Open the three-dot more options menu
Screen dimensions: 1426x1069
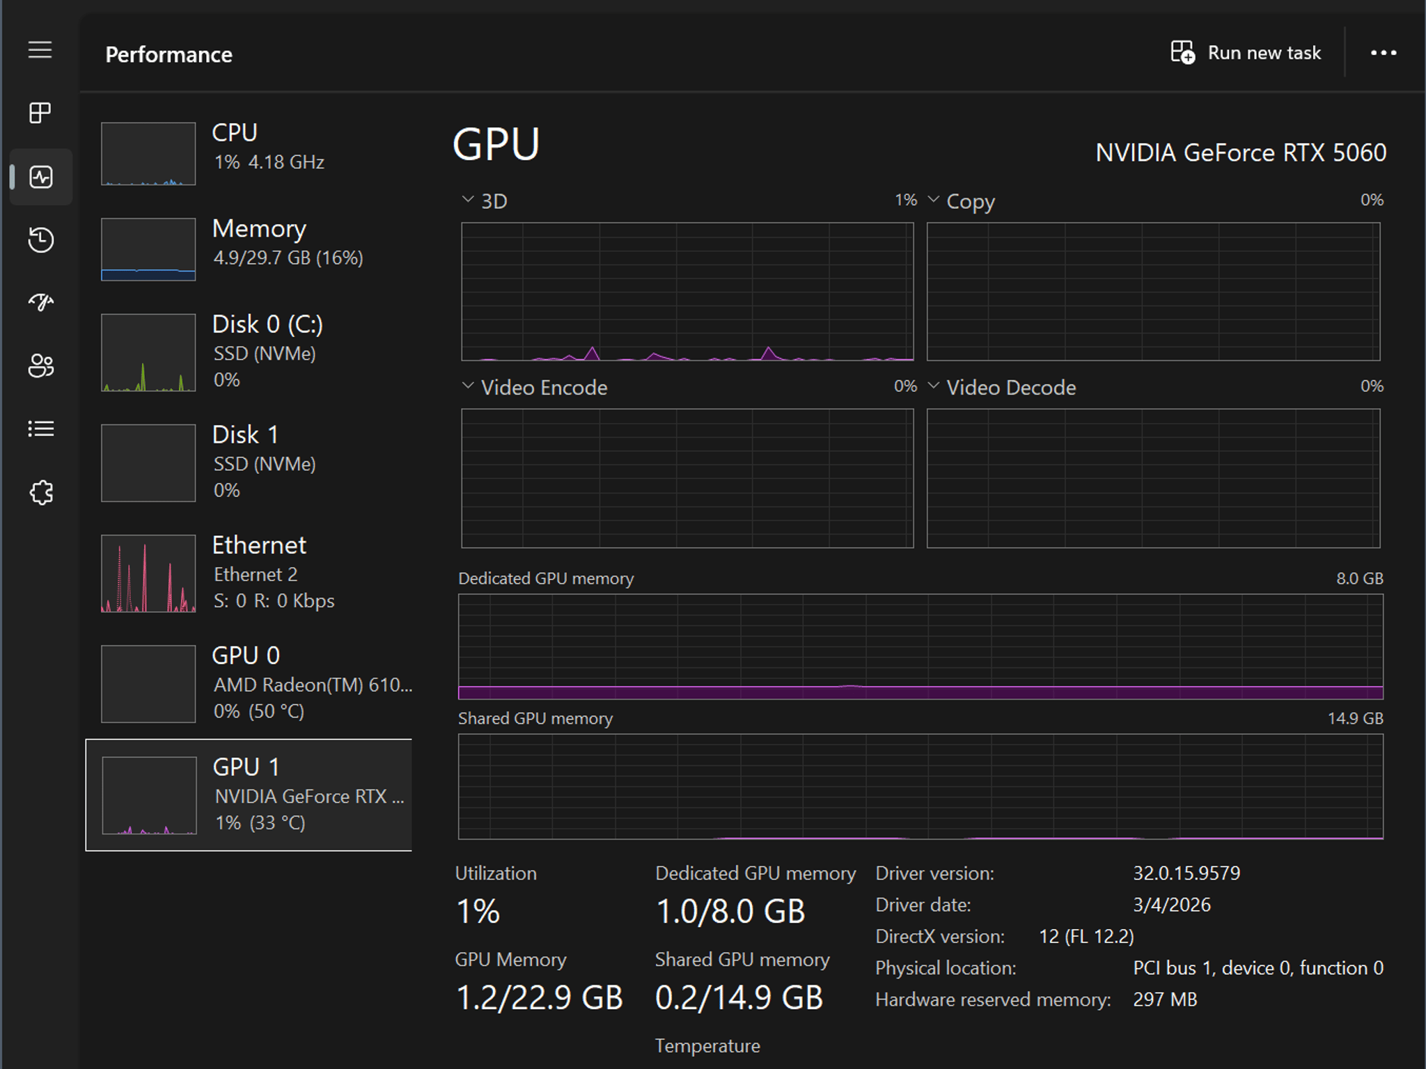click(x=1384, y=53)
